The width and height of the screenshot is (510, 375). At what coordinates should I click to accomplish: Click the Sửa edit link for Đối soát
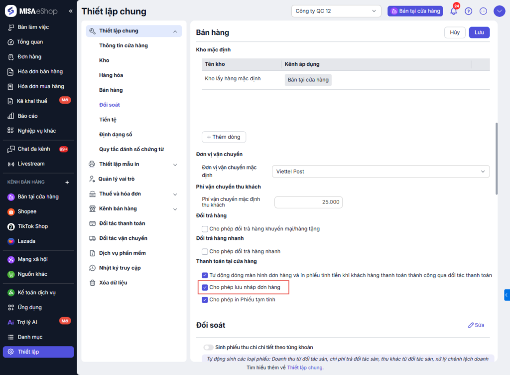point(476,325)
